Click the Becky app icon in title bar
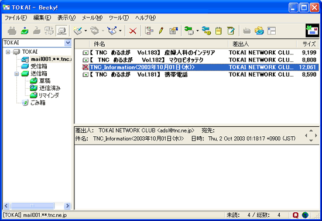The image size is (322, 221). [x=6, y=8]
